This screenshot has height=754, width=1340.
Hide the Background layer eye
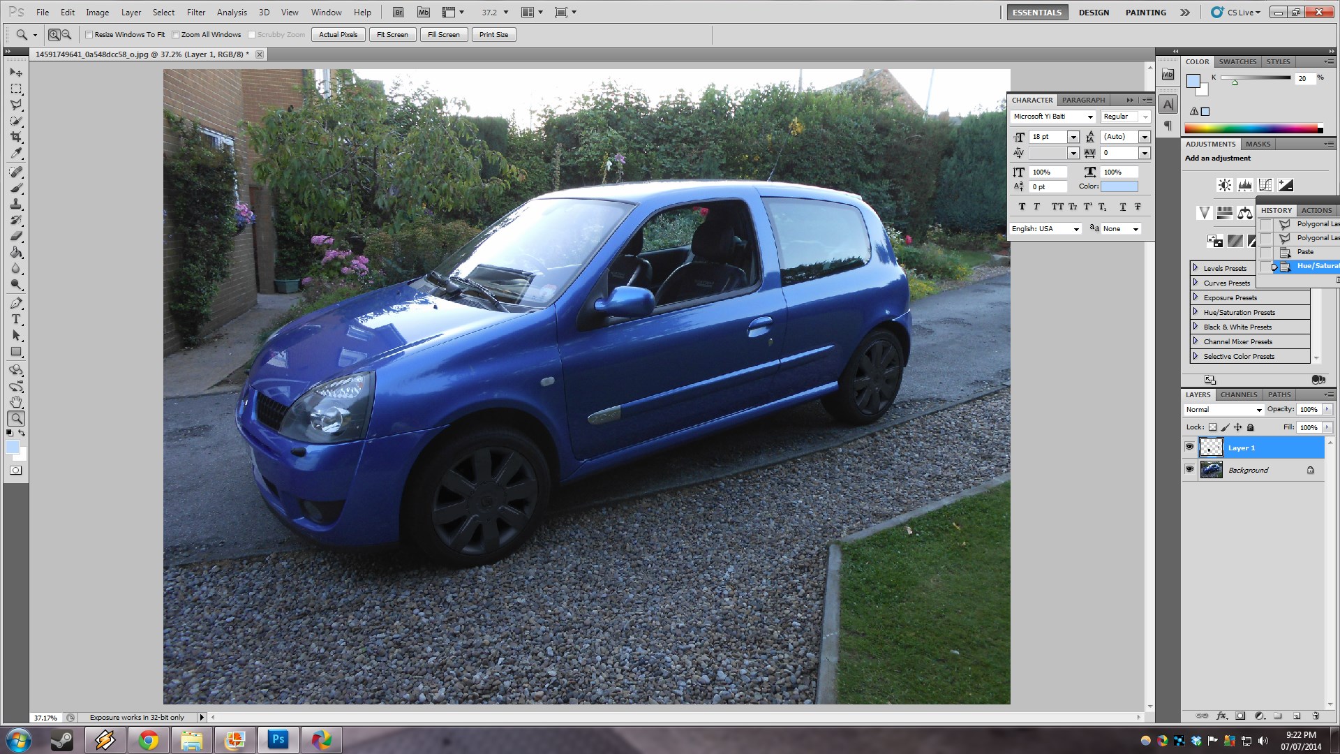pyautogui.click(x=1189, y=469)
